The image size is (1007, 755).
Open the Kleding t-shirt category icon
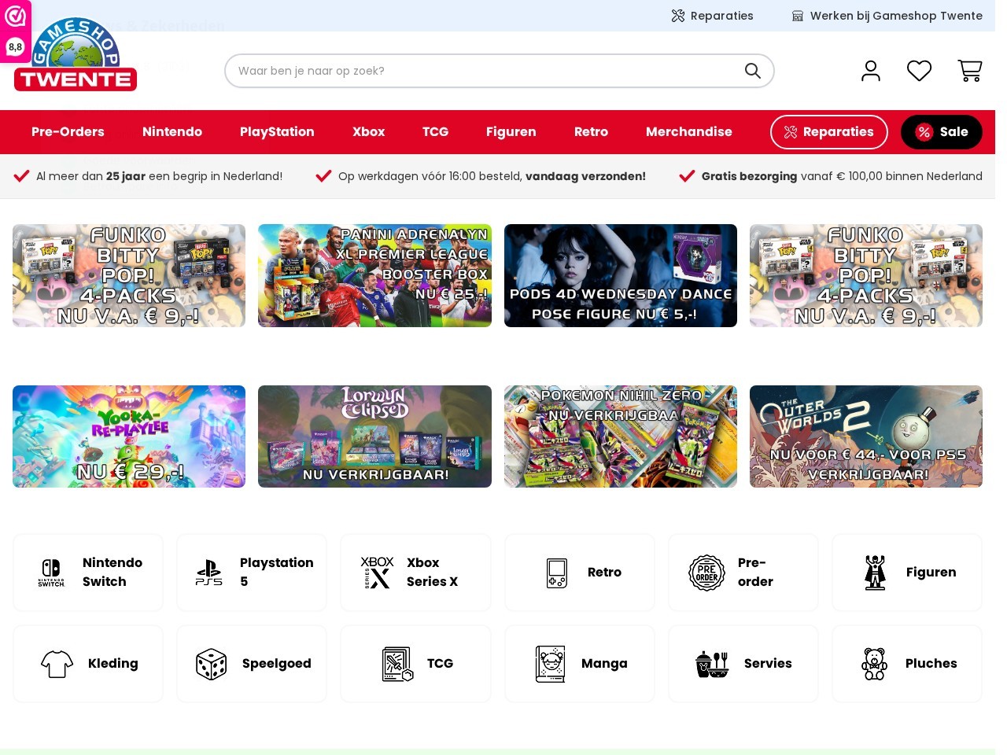pyautogui.click(x=57, y=664)
